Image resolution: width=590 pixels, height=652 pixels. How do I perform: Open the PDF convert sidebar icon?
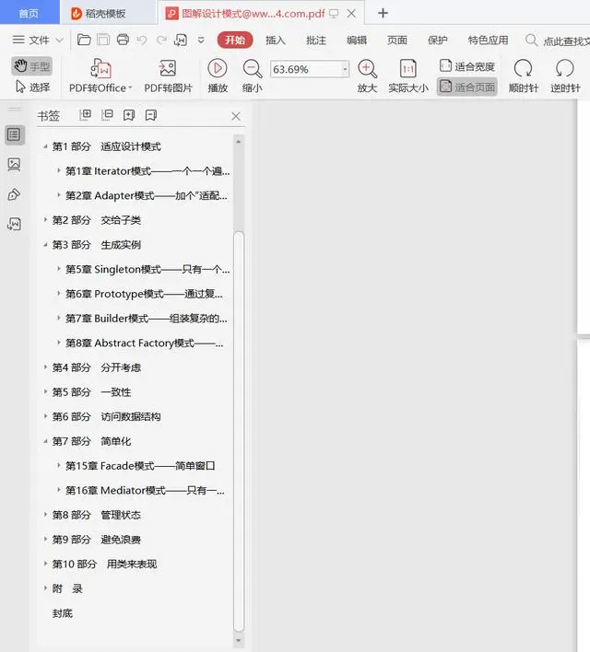coord(14,225)
